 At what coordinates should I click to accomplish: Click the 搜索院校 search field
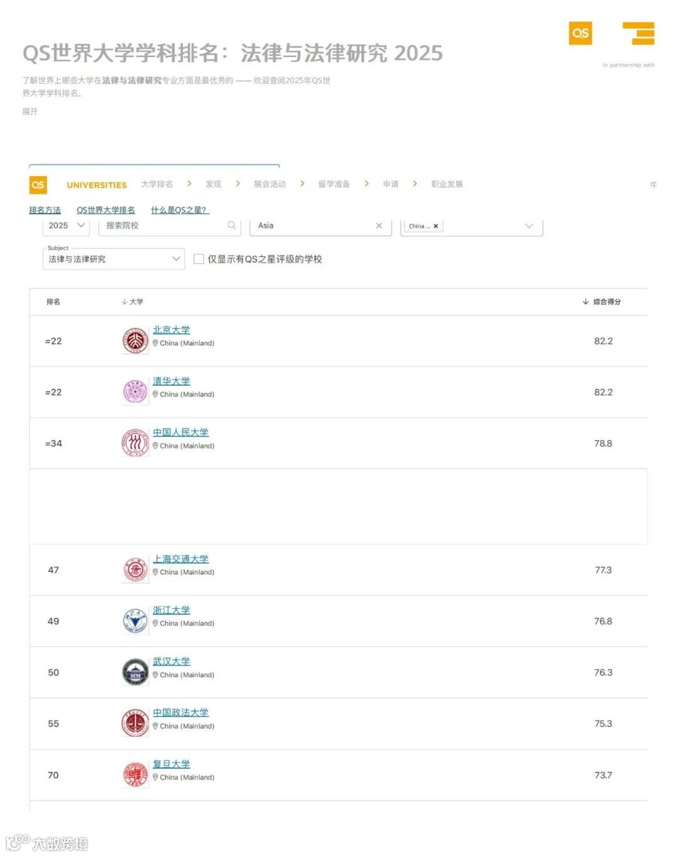click(169, 226)
